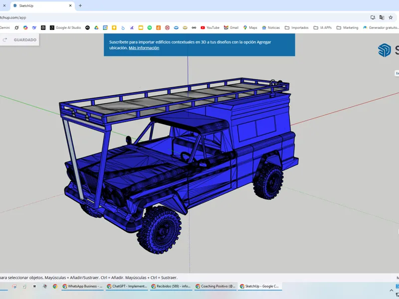
Task: Switch to Recibidos (589) taskbar window
Action: pyautogui.click(x=171, y=286)
